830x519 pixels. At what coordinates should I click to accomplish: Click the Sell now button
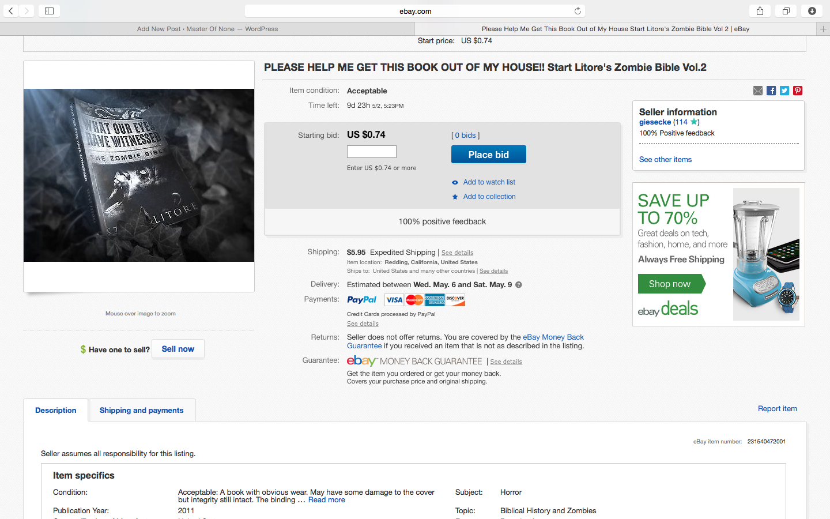(x=178, y=349)
